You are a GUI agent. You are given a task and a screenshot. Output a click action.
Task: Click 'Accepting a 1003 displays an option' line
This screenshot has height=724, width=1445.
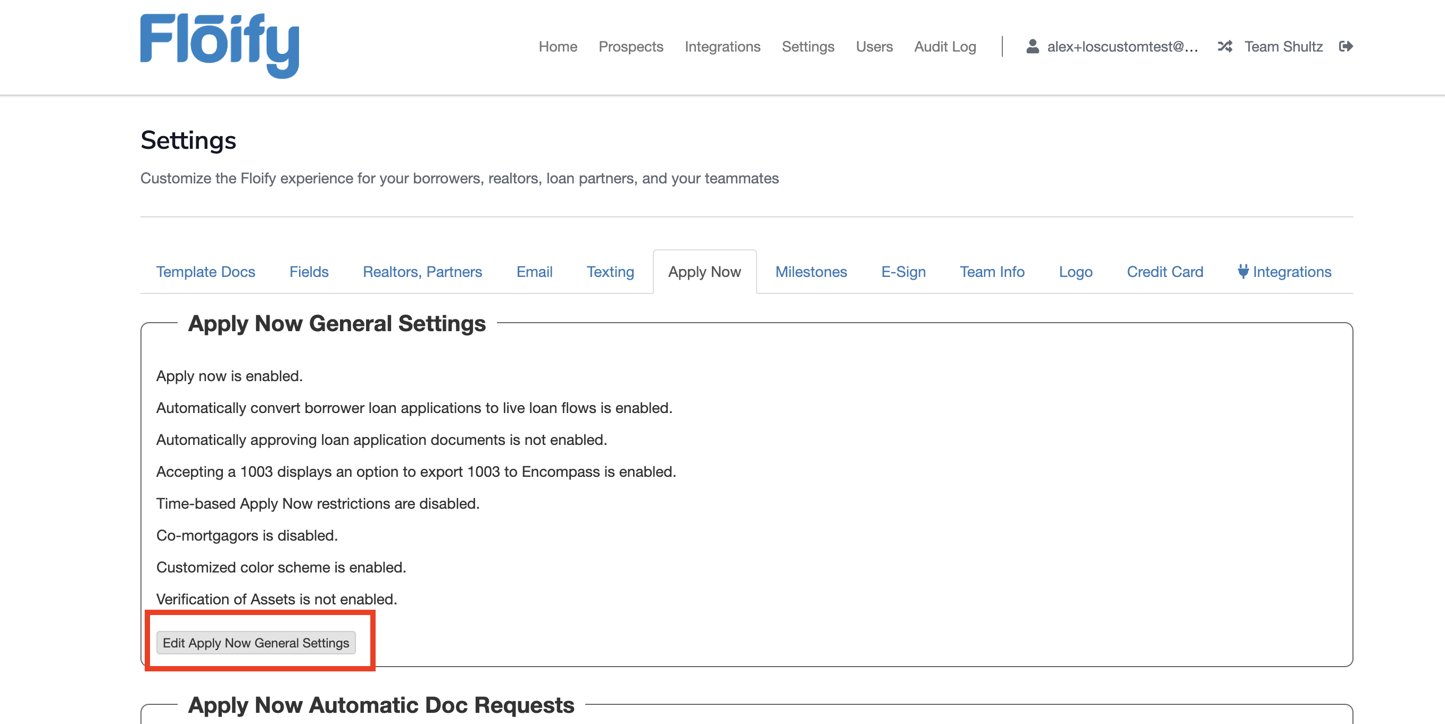(416, 472)
